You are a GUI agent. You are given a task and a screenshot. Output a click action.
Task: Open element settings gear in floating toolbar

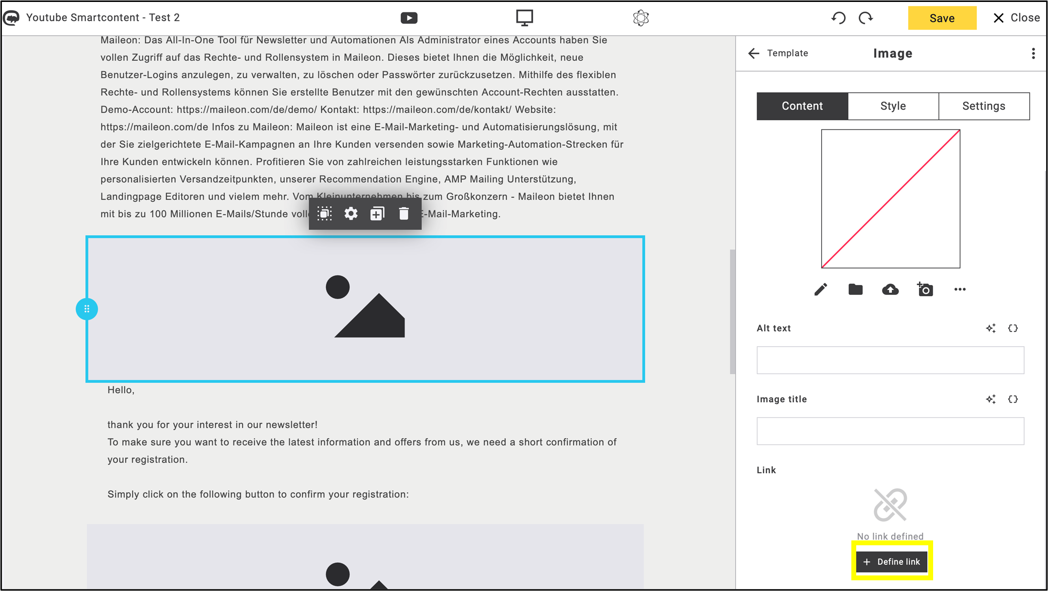[x=351, y=214]
